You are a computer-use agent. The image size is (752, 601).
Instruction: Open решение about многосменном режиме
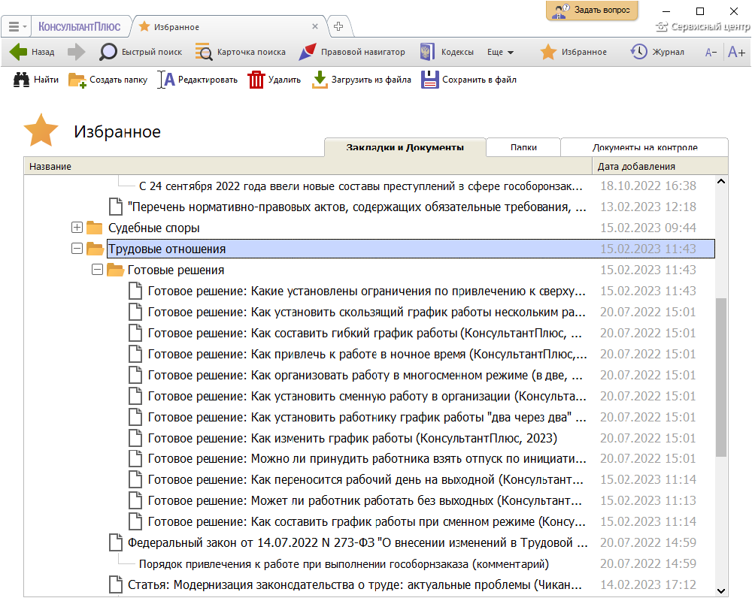point(365,376)
